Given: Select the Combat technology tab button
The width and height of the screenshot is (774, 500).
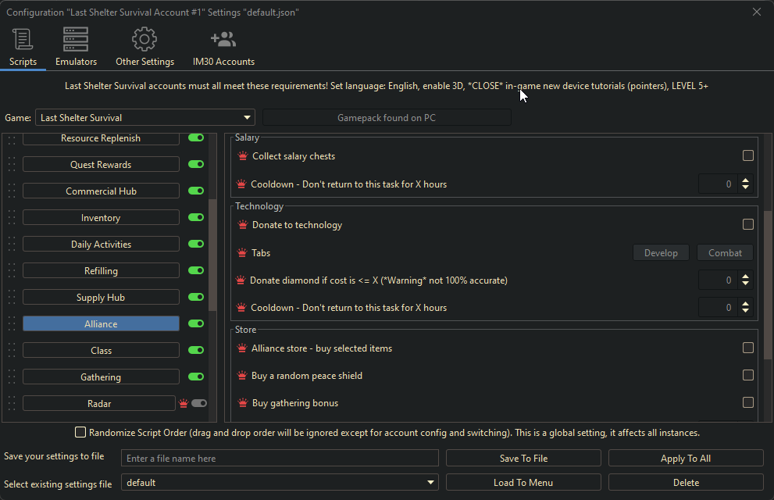Looking at the screenshot, I should coord(725,253).
